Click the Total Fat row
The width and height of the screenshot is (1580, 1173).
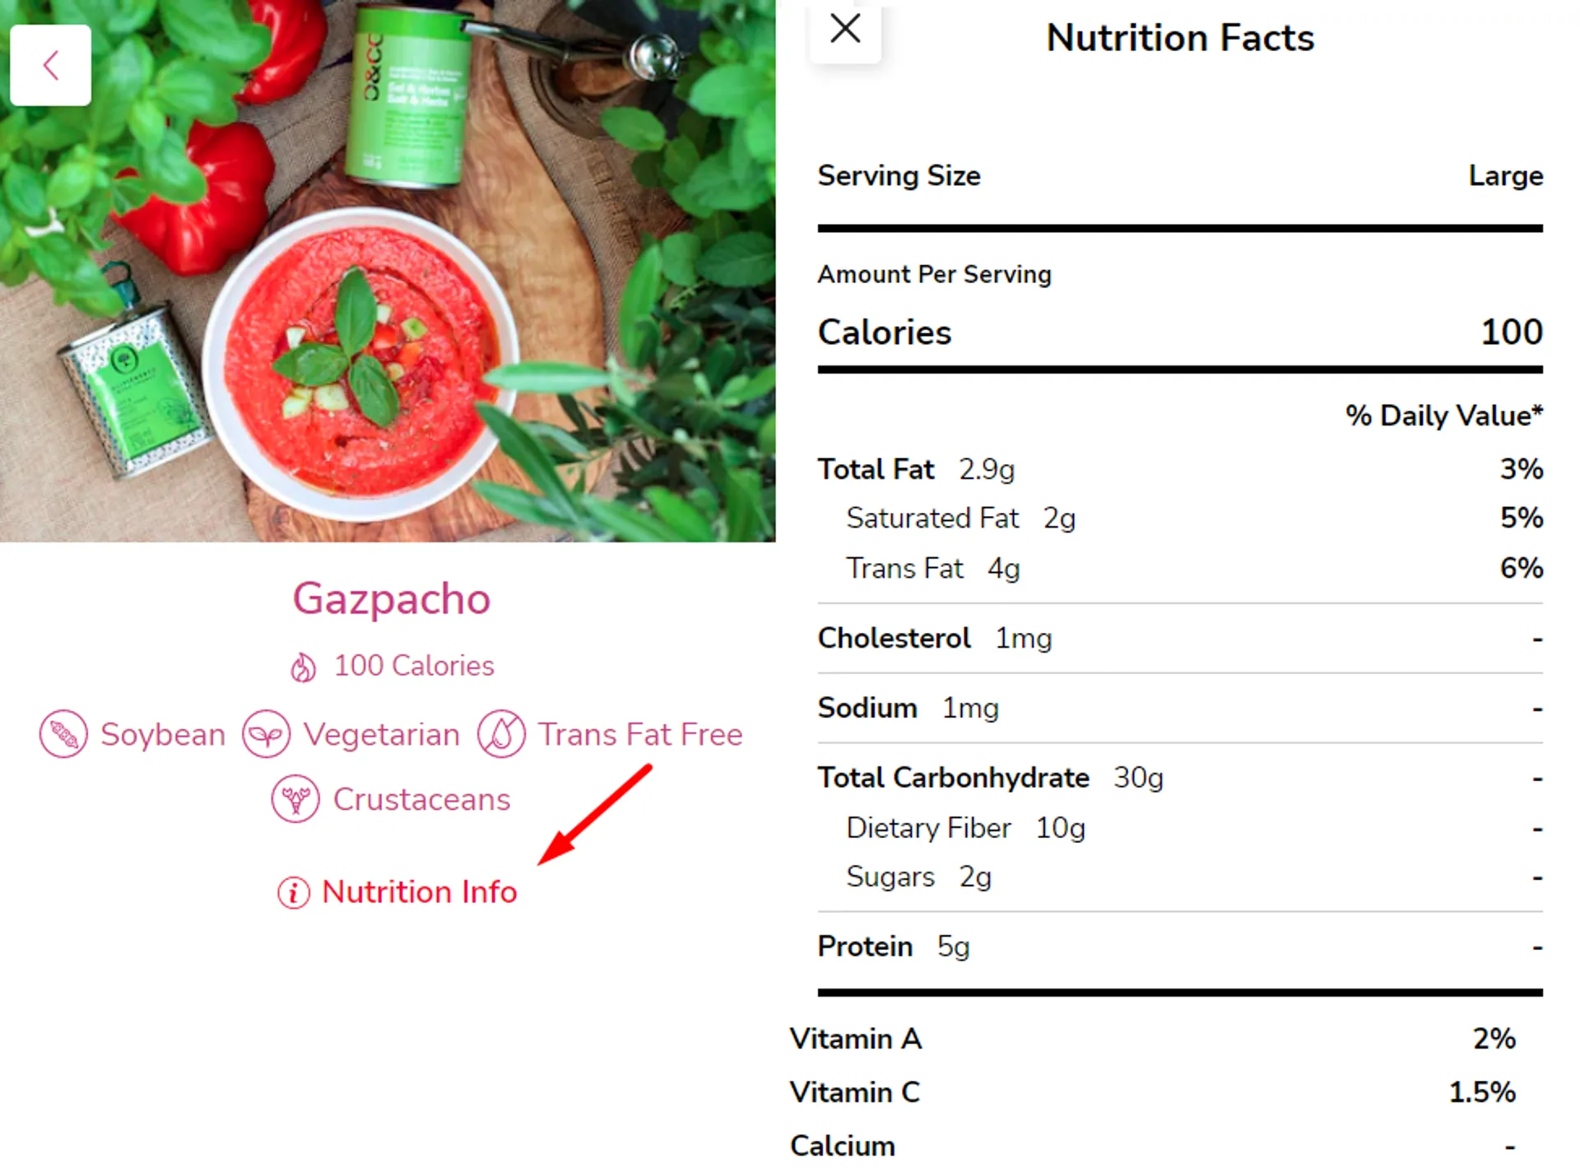pyautogui.click(x=1180, y=469)
